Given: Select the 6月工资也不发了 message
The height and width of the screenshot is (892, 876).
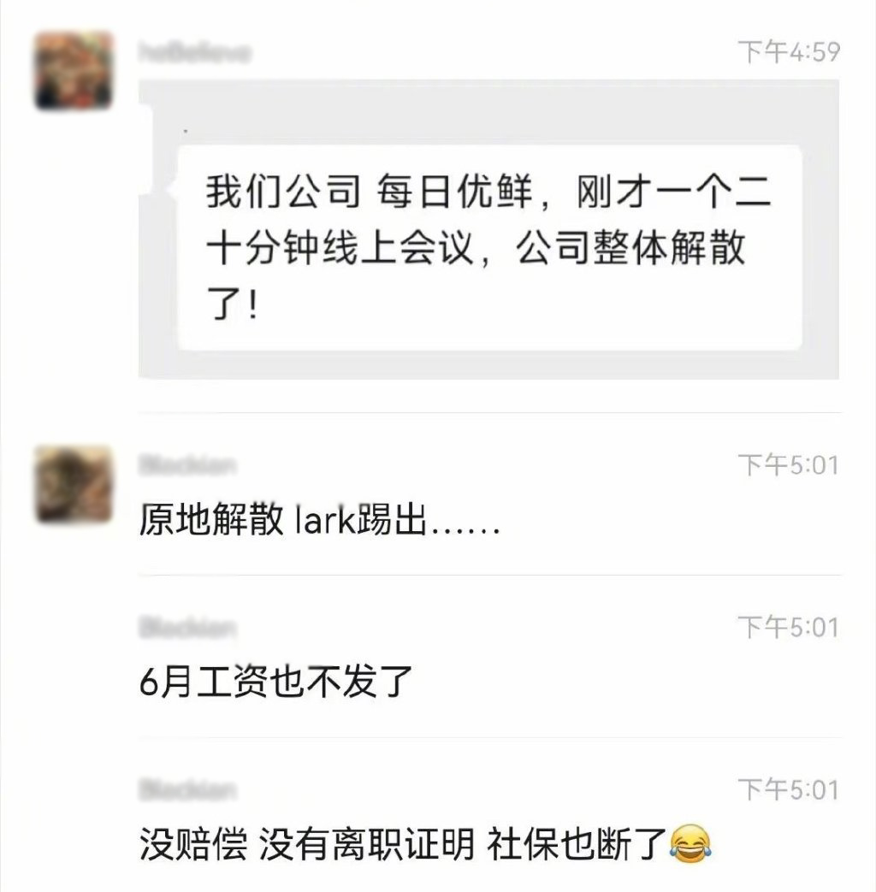Looking at the screenshot, I should pyautogui.click(x=275, y=682).
